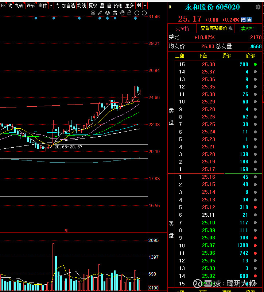This screenshot has height=292, width=264.
Task: Click the buy/sell ratio red-green bar
Action: tap(215, 174)
